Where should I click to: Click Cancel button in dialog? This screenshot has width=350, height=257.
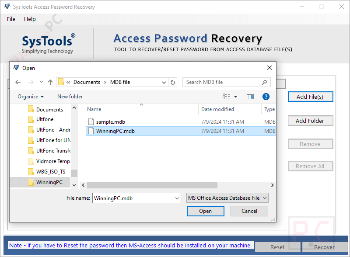(x=249, y=211)
